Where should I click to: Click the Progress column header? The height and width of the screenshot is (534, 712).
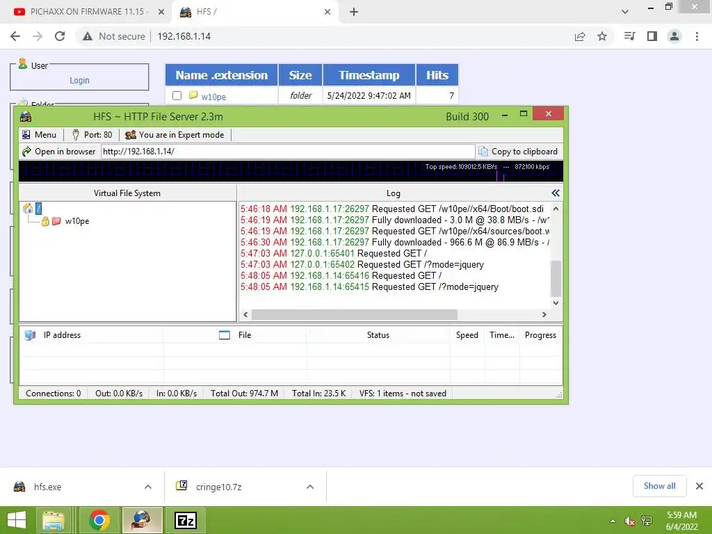tap(540, 335)
